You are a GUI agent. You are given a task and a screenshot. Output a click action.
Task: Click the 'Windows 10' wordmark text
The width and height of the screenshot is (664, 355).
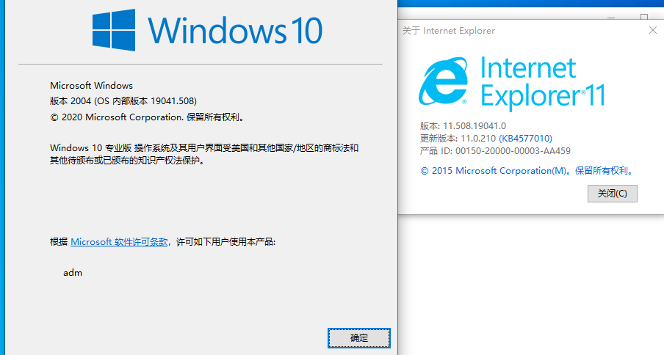click(234, 31)
